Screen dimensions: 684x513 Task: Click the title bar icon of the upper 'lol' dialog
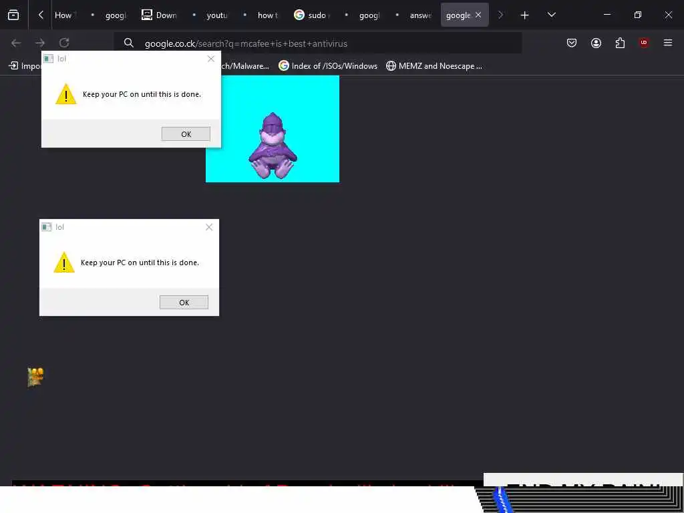pyautogui.click(x=48, y=59)
